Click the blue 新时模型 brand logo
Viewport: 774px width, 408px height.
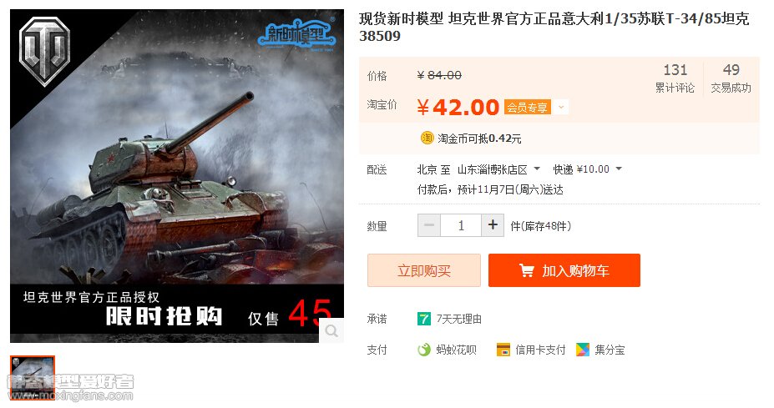pos(296,34)
